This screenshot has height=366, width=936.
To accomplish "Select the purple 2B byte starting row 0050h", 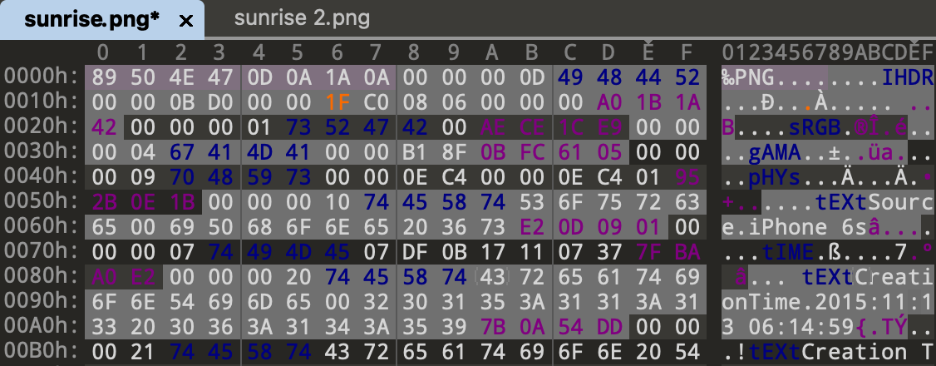I will (x=103, y=202).
